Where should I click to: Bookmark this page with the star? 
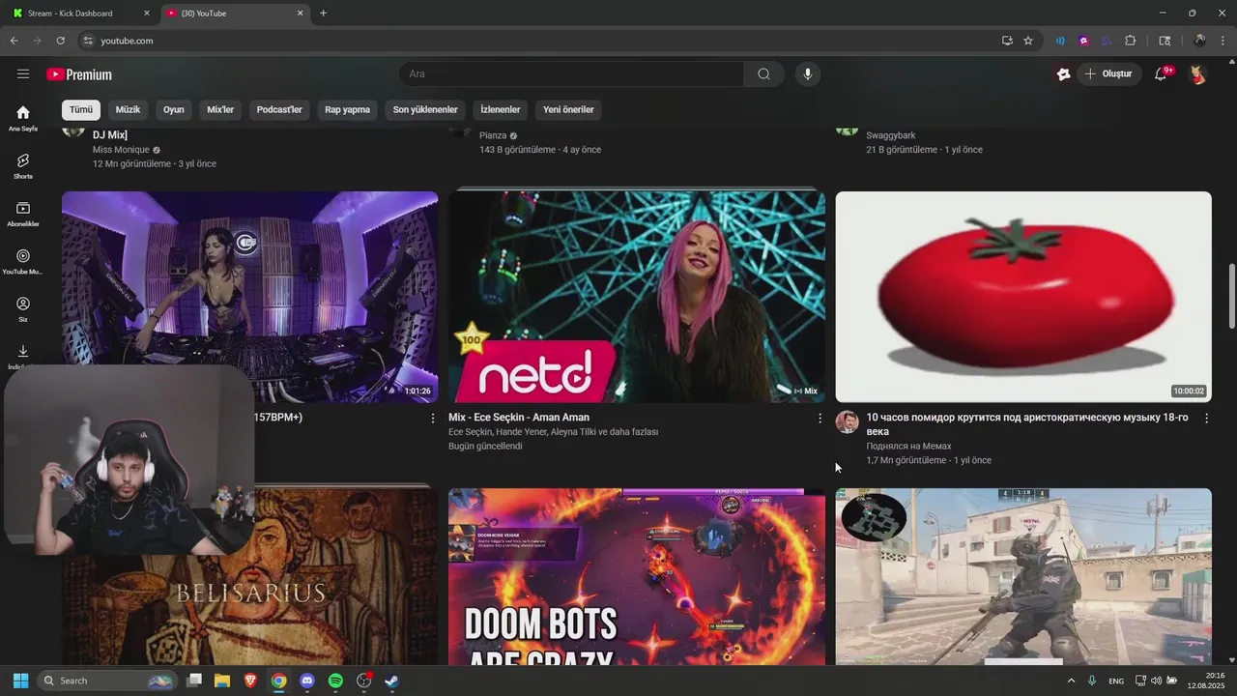click(1028, 41)
